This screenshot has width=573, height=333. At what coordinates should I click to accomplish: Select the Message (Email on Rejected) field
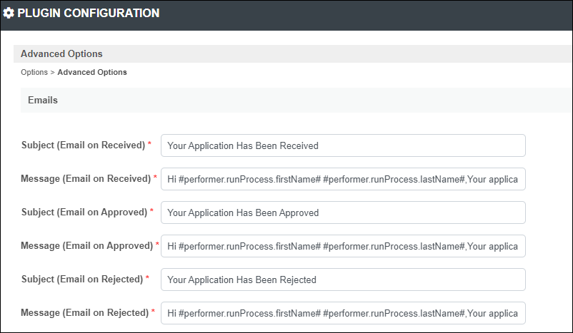[343, 313]
